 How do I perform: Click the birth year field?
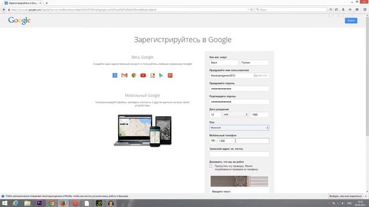[x=259, y=114]
